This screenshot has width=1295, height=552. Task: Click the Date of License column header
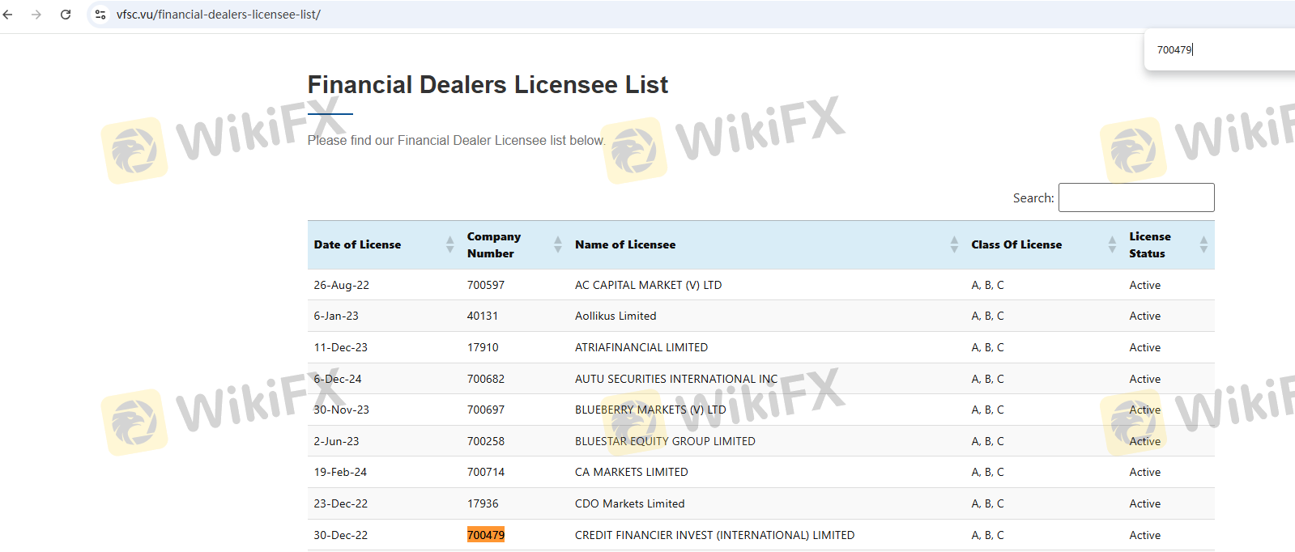click(357, 244)
